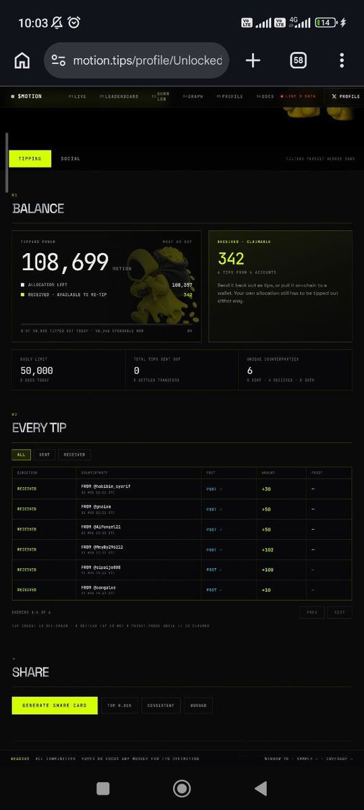The height and width of the screenshot is (810, 364).
Task: Click the TOTAL TIPS SENT OUT card
Action: click(x=181, y=370)
